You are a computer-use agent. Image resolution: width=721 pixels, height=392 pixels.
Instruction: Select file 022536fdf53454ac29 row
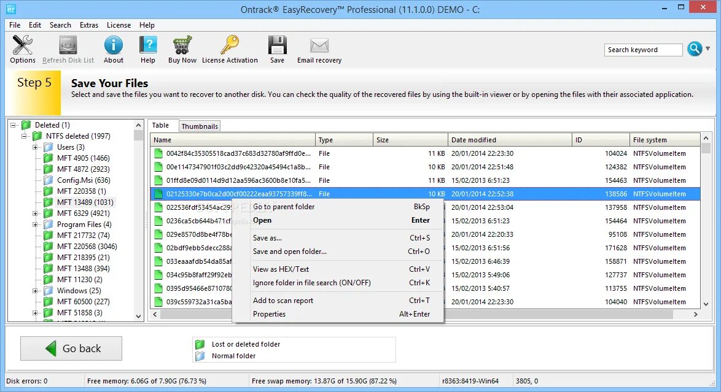pyautogui.click(x=426, y=207)
